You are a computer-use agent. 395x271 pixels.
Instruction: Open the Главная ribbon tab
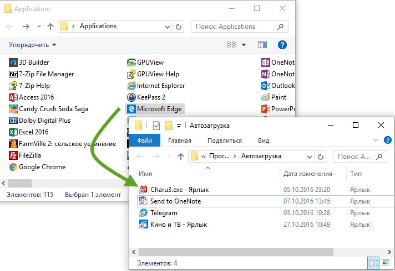(x=180, y=140)
